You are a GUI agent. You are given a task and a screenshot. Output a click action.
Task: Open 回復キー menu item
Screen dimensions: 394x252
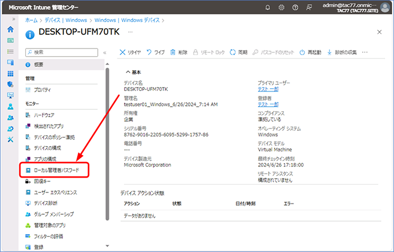pos(38,181)
